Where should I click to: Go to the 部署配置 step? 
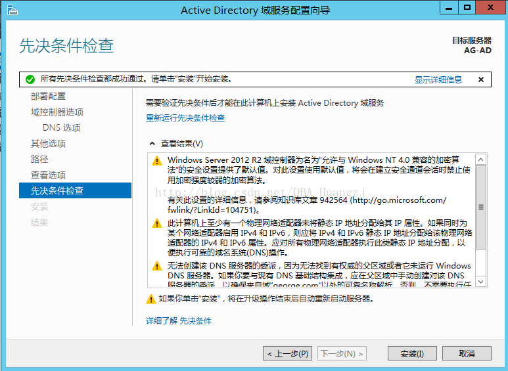tap(48, 96)
